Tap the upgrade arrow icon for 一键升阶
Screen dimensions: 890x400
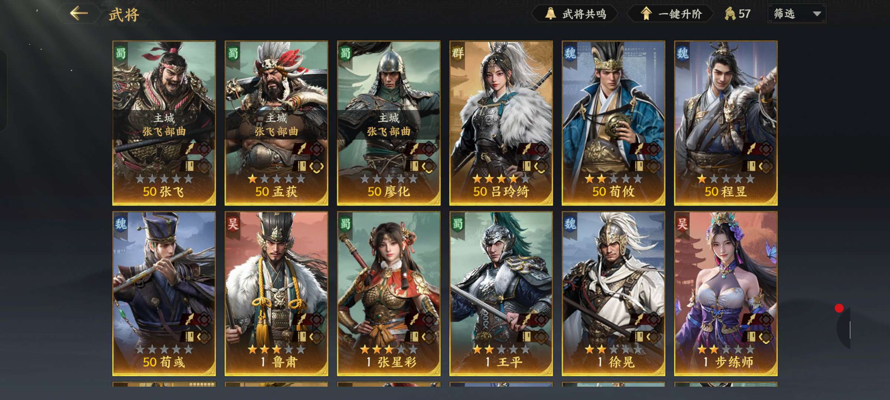pos(646,14)
